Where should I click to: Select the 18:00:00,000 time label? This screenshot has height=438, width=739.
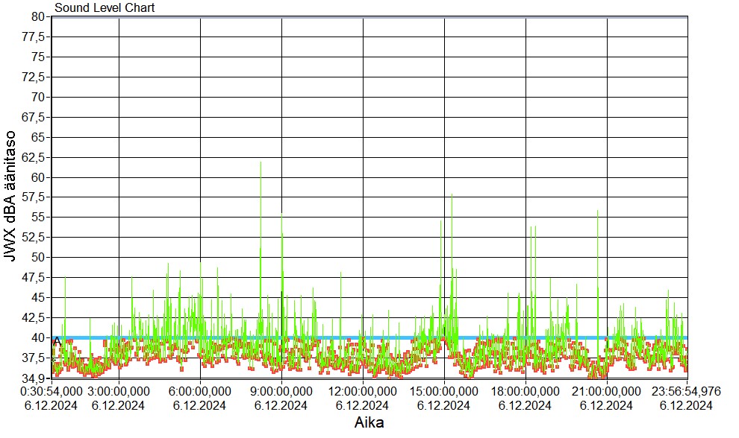point(526,391)
